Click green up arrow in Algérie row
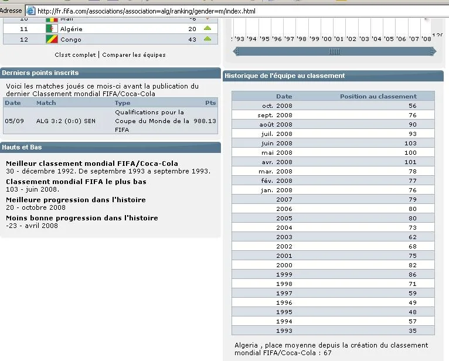The height and width of the screenshot is (361, 449). (208, 28)
